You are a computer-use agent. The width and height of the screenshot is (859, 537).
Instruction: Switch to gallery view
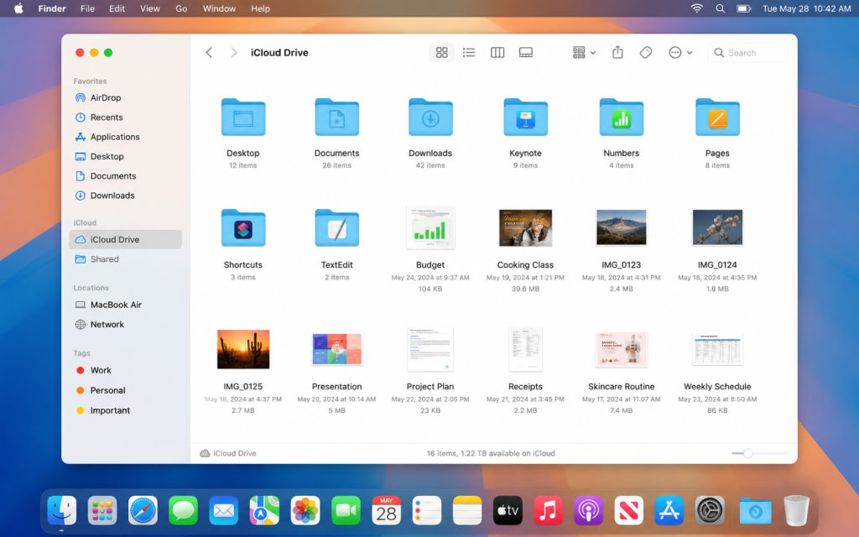click(x=526, y=53)
